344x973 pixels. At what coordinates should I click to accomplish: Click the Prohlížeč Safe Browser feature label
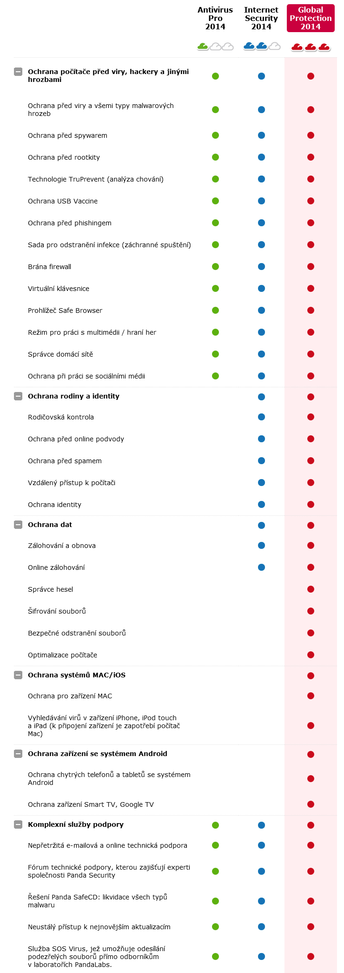coord(65,311)
